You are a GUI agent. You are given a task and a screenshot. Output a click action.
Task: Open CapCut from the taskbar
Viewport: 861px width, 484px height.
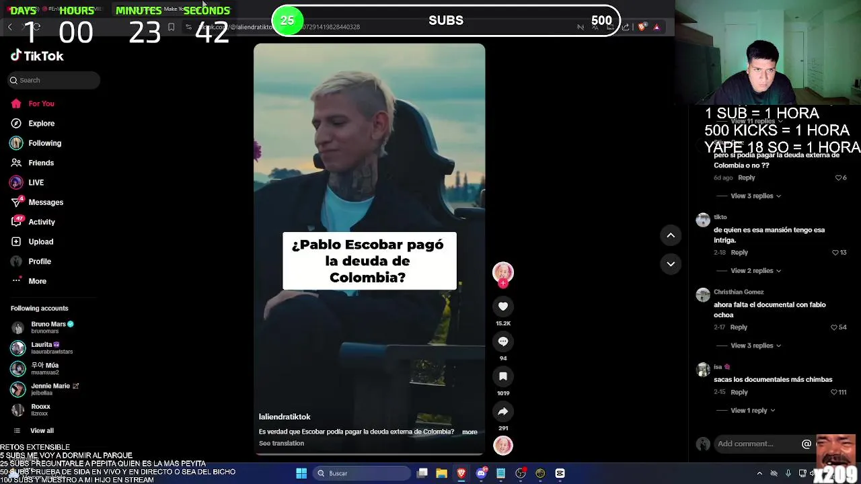(x=560, y=473)
